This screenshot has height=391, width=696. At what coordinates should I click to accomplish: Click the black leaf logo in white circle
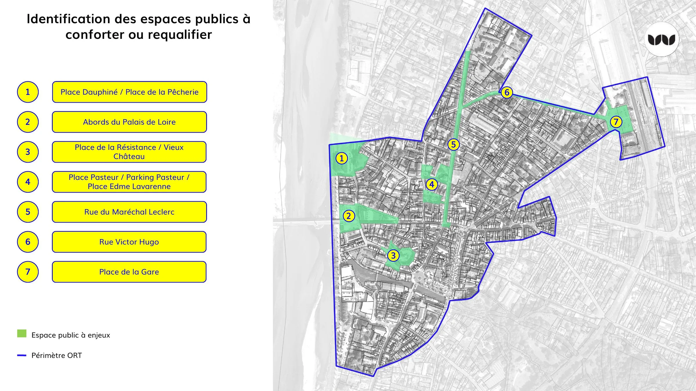click(662, 39)
